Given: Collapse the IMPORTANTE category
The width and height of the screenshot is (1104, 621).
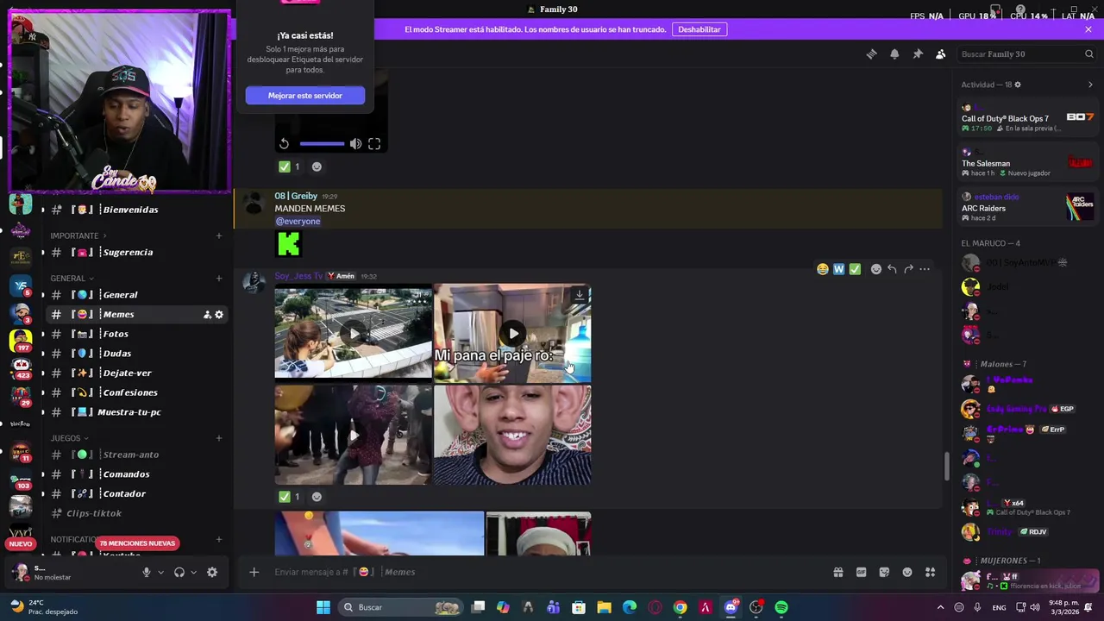Looking at the screenshot, I should [x=78, y=235].
